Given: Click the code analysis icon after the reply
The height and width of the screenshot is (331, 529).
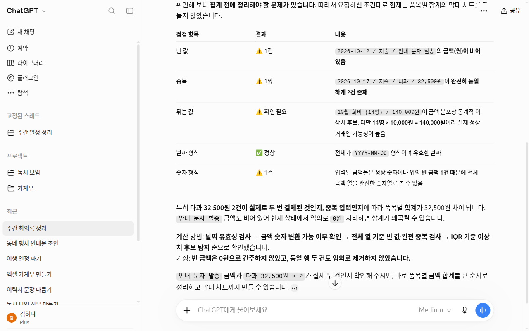Looking at the screenshot, I should point(295,288).
